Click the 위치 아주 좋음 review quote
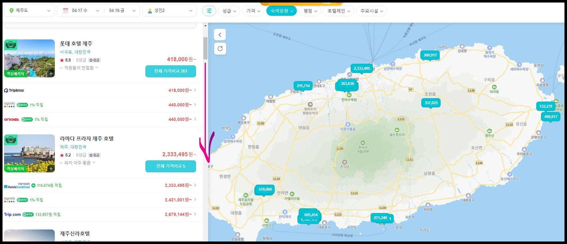Screen dimensions: 567x244 point(78,163)
